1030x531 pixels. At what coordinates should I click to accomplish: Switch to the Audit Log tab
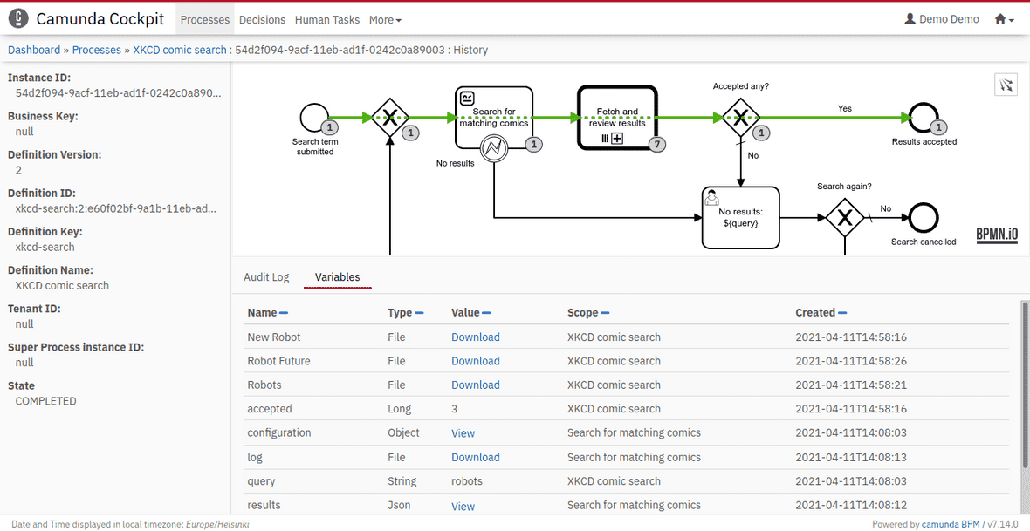click(x=266, y=277)
